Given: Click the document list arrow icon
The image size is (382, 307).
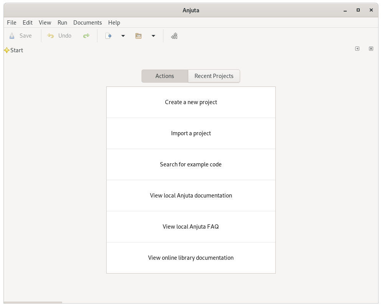Looking at the screenshot, I should (x=357, y=48).
